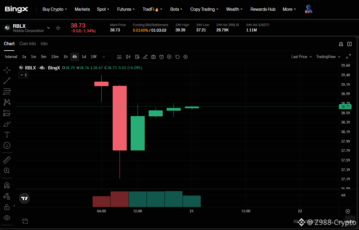
Task: Select the 4h interval
Action: [75, 57]
